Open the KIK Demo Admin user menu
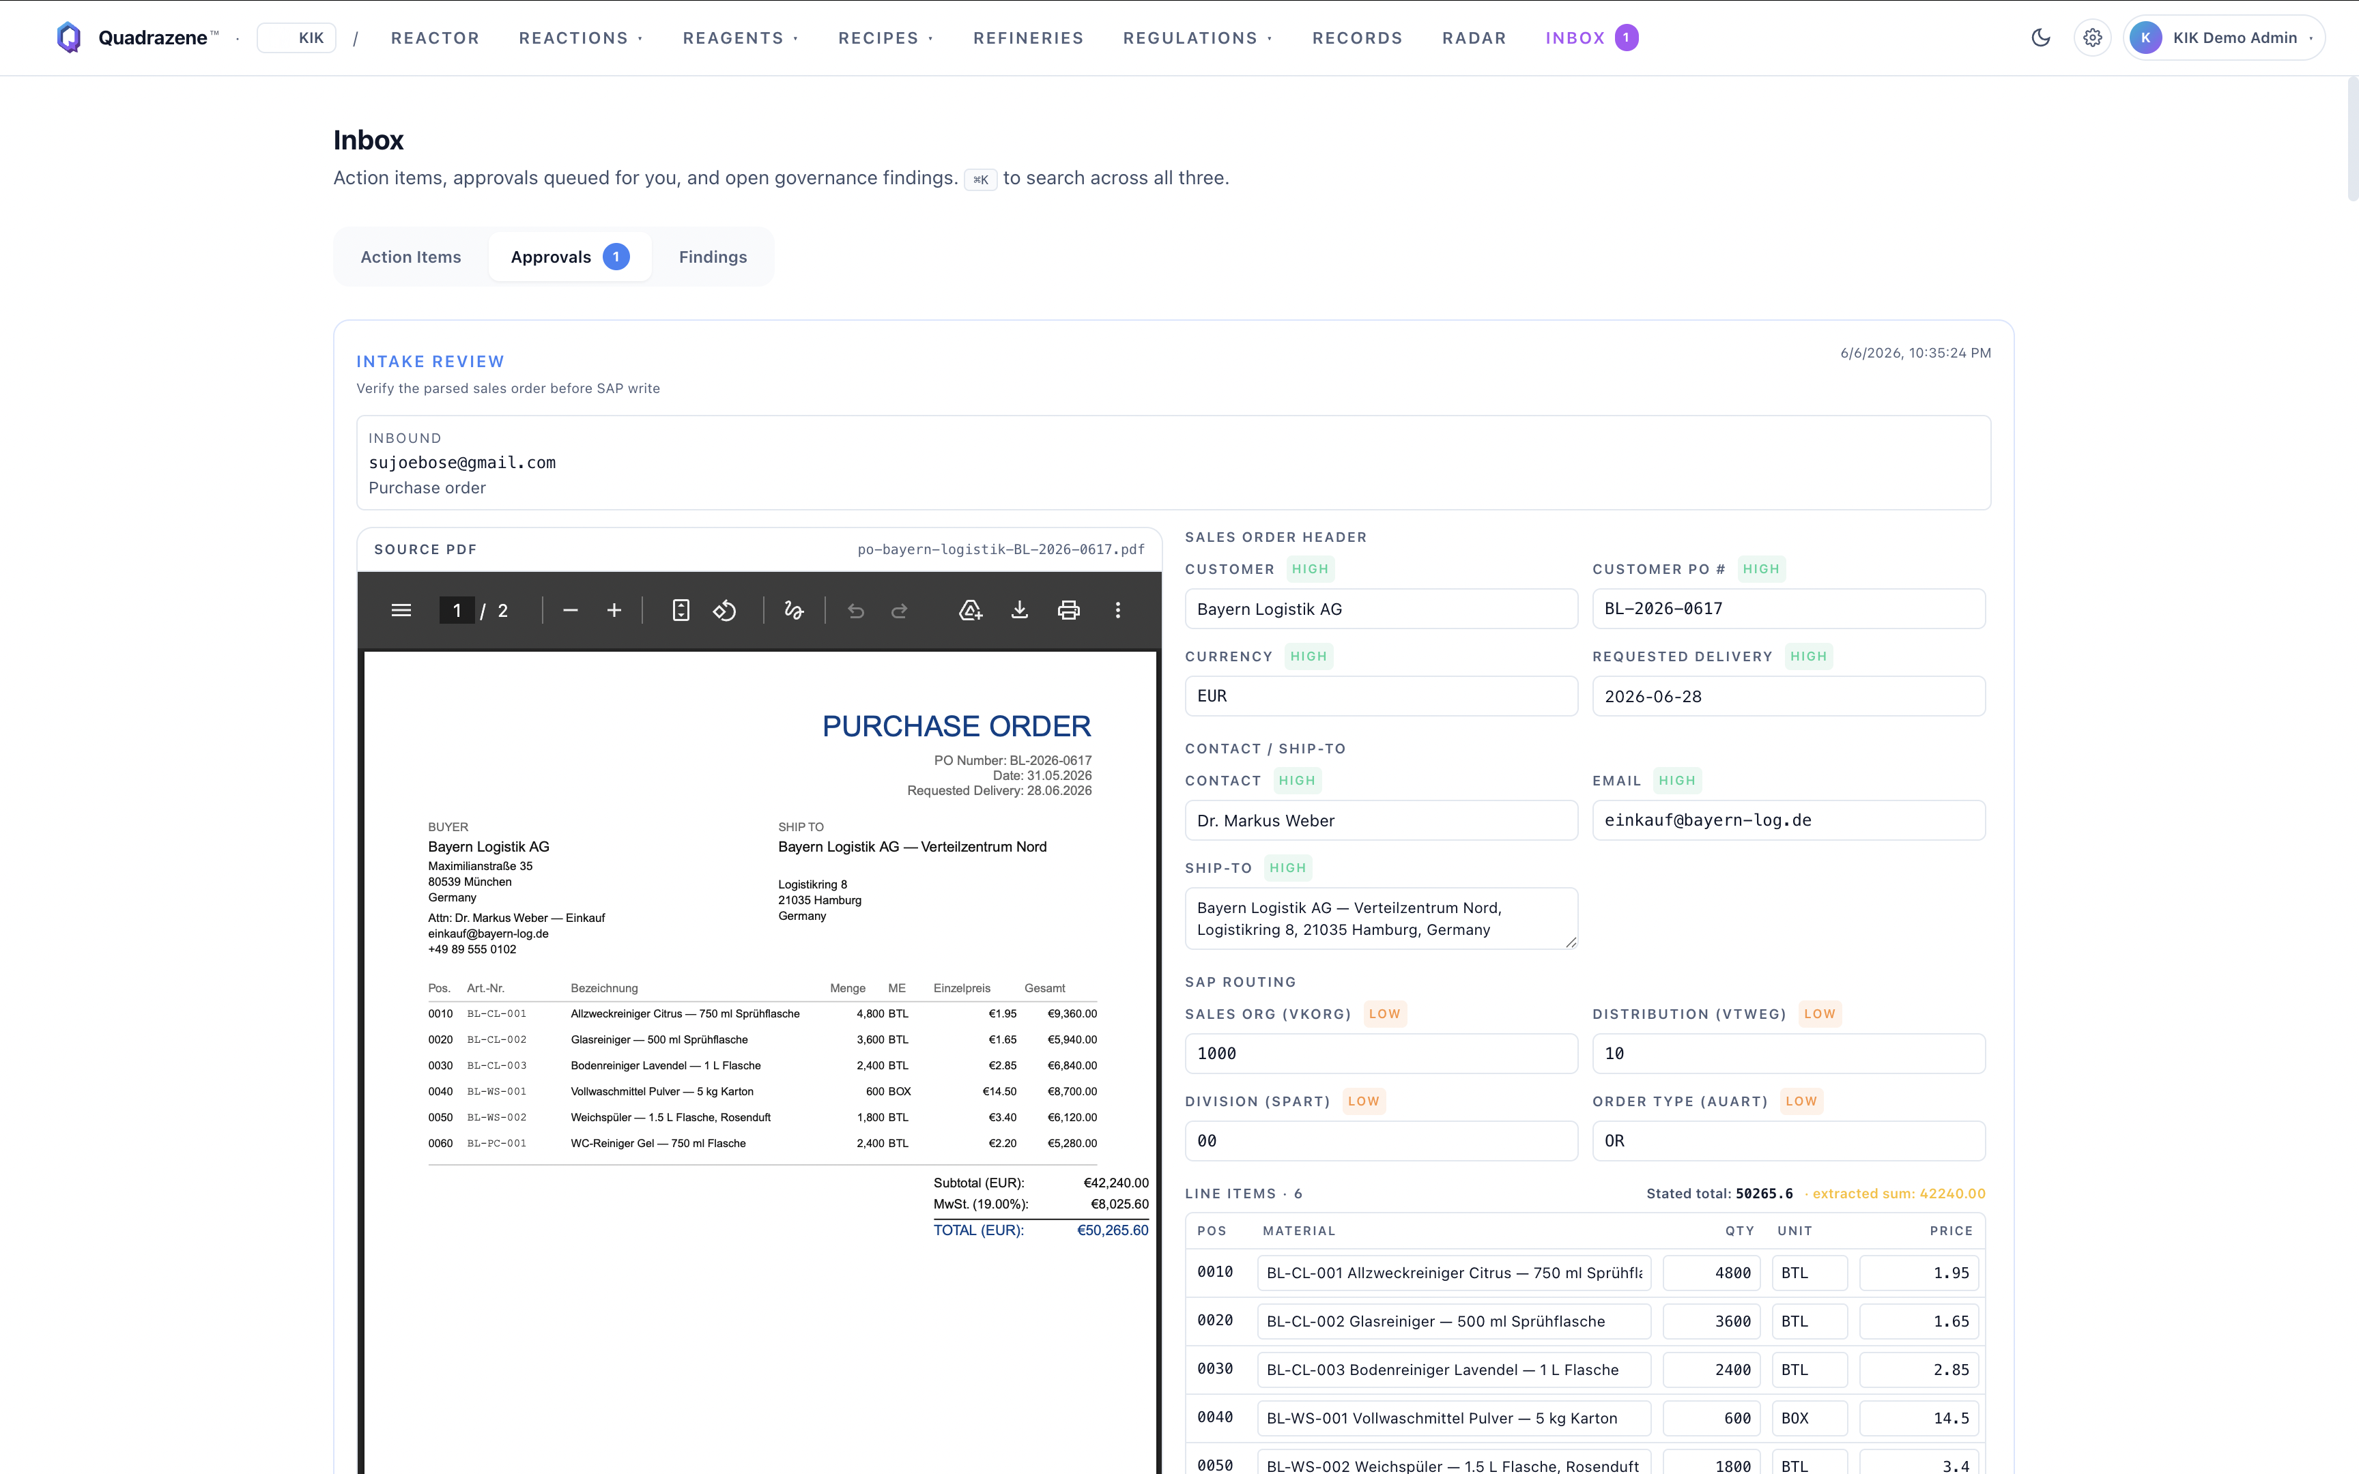This screenshot has width=2359, height=1474. pyautogui.click(x=2223, y=38)
